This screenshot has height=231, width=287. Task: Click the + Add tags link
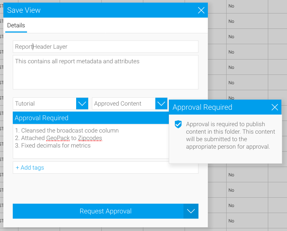pos(30,167)
